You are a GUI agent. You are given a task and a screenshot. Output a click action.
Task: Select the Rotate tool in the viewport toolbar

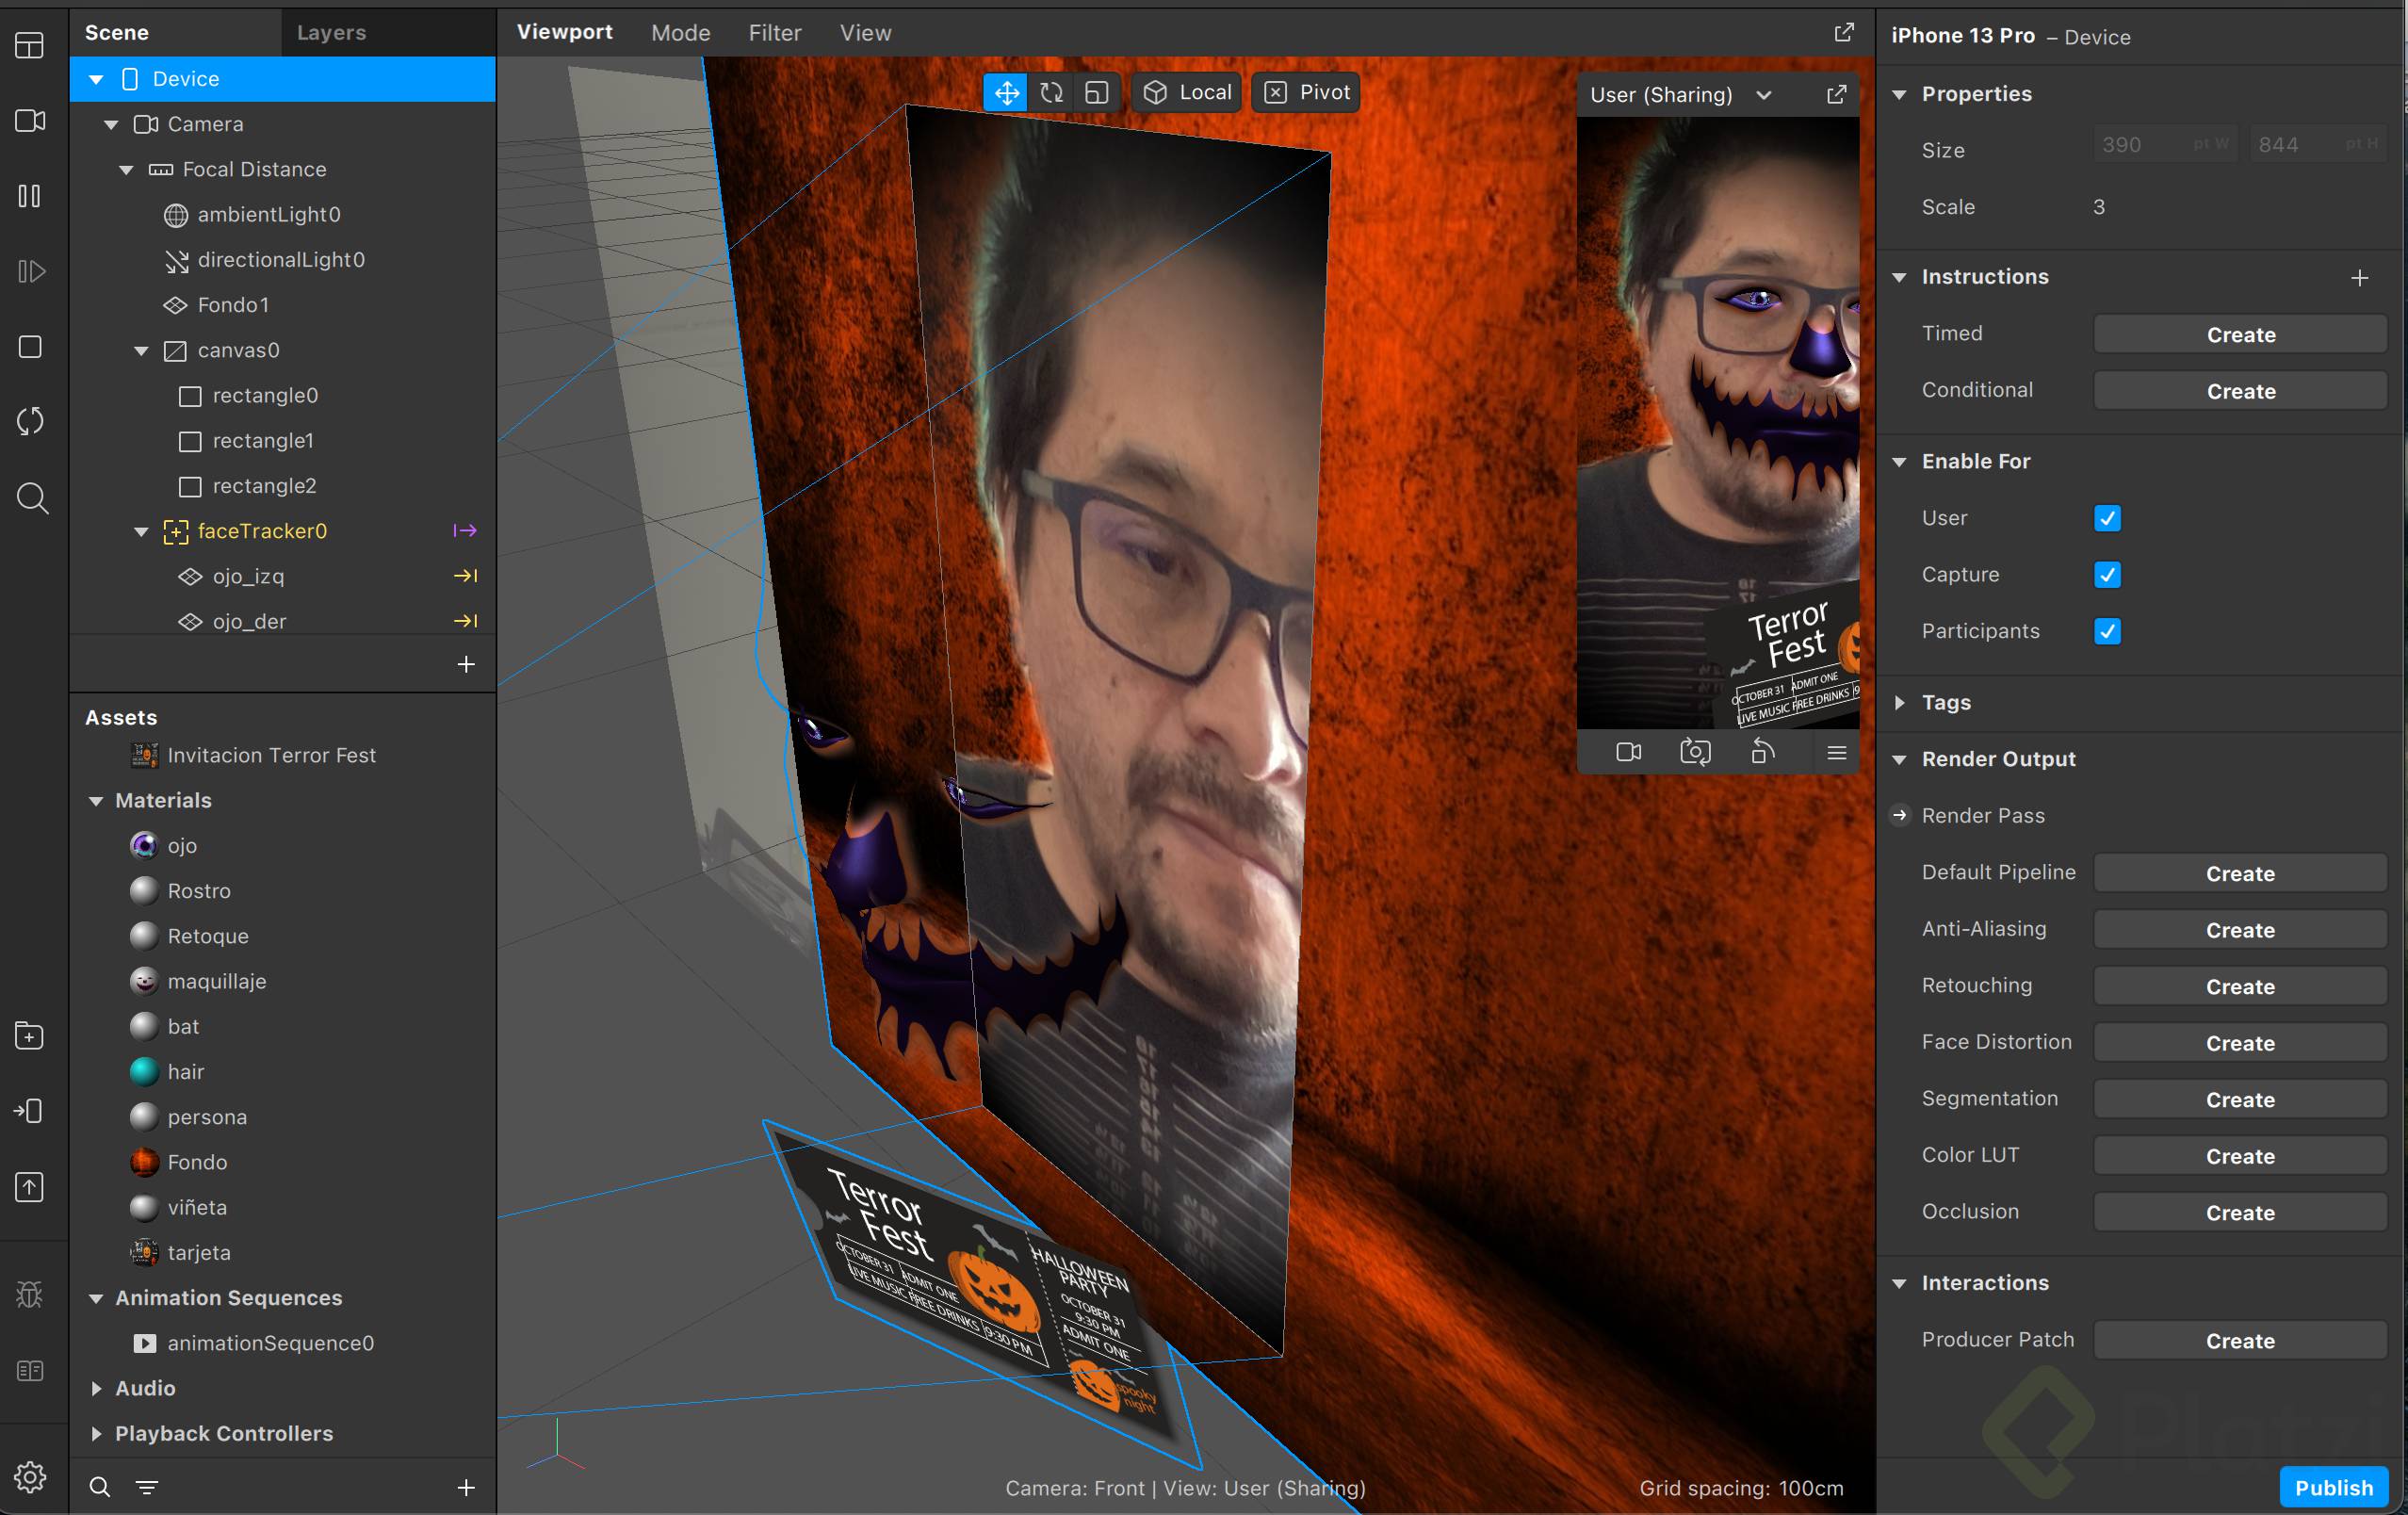tap(1051, 92)
